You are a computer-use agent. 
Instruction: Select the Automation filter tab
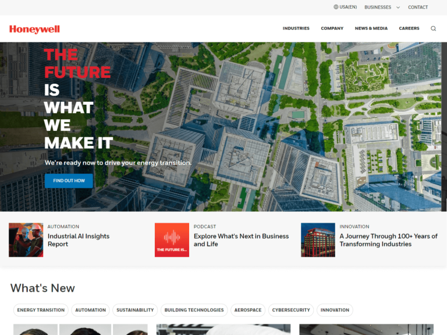pos(90,310)
